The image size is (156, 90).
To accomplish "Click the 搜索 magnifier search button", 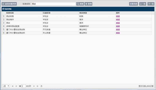I will (x=80, y=4).
